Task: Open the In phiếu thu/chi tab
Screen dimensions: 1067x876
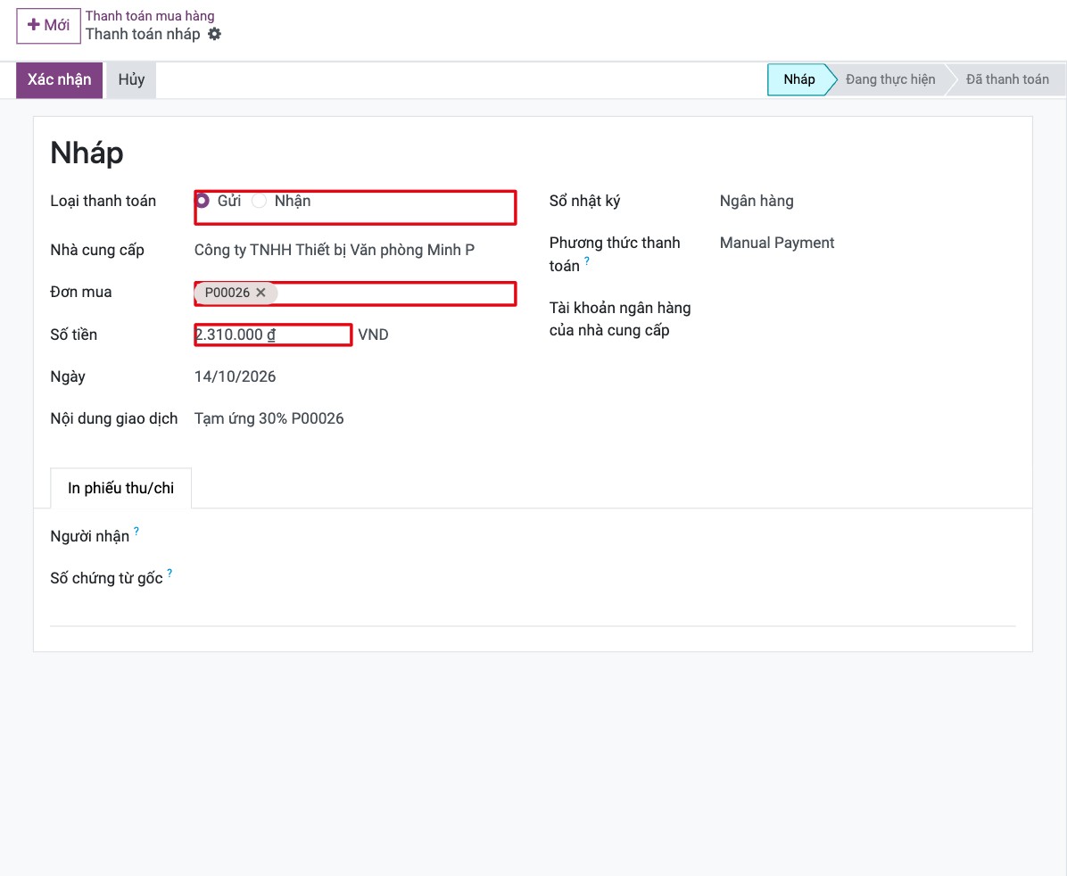Action: pyautogui.click(x=121, y=488)
